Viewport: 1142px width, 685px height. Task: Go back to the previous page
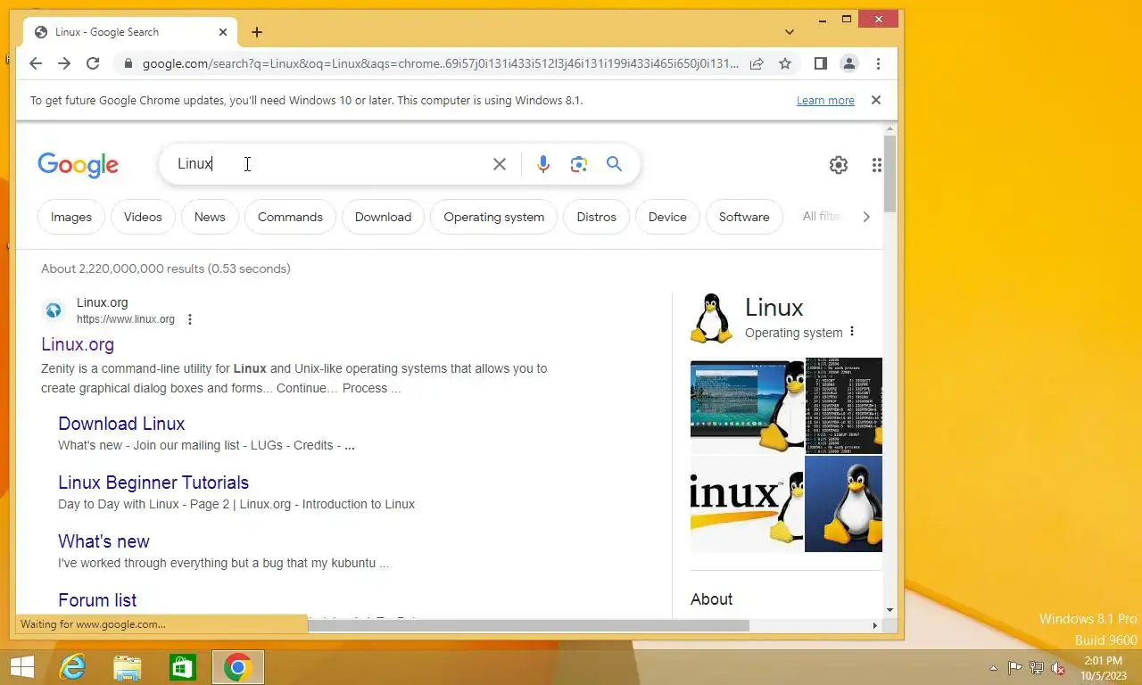coord(36,63)
